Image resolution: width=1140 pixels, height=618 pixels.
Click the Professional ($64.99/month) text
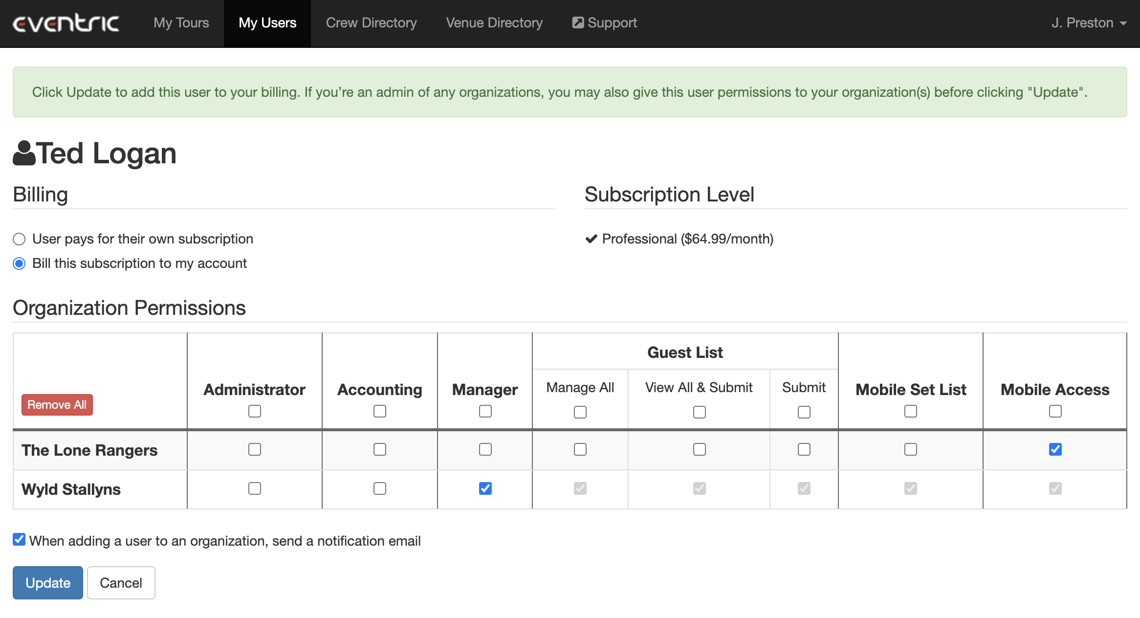point(688,239)
